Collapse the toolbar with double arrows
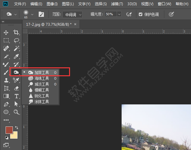 pyautogui.click(x=3, y=22)
